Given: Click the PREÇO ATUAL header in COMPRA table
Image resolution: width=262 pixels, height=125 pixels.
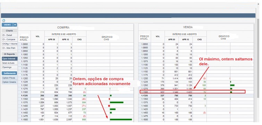Looking at the screenshot, I should (24, 39).
